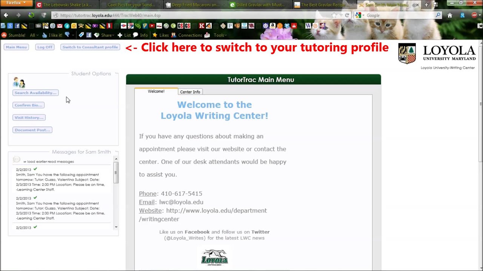
Task: Click the search magnifier in Google box
Action: [x=438, y=15]
